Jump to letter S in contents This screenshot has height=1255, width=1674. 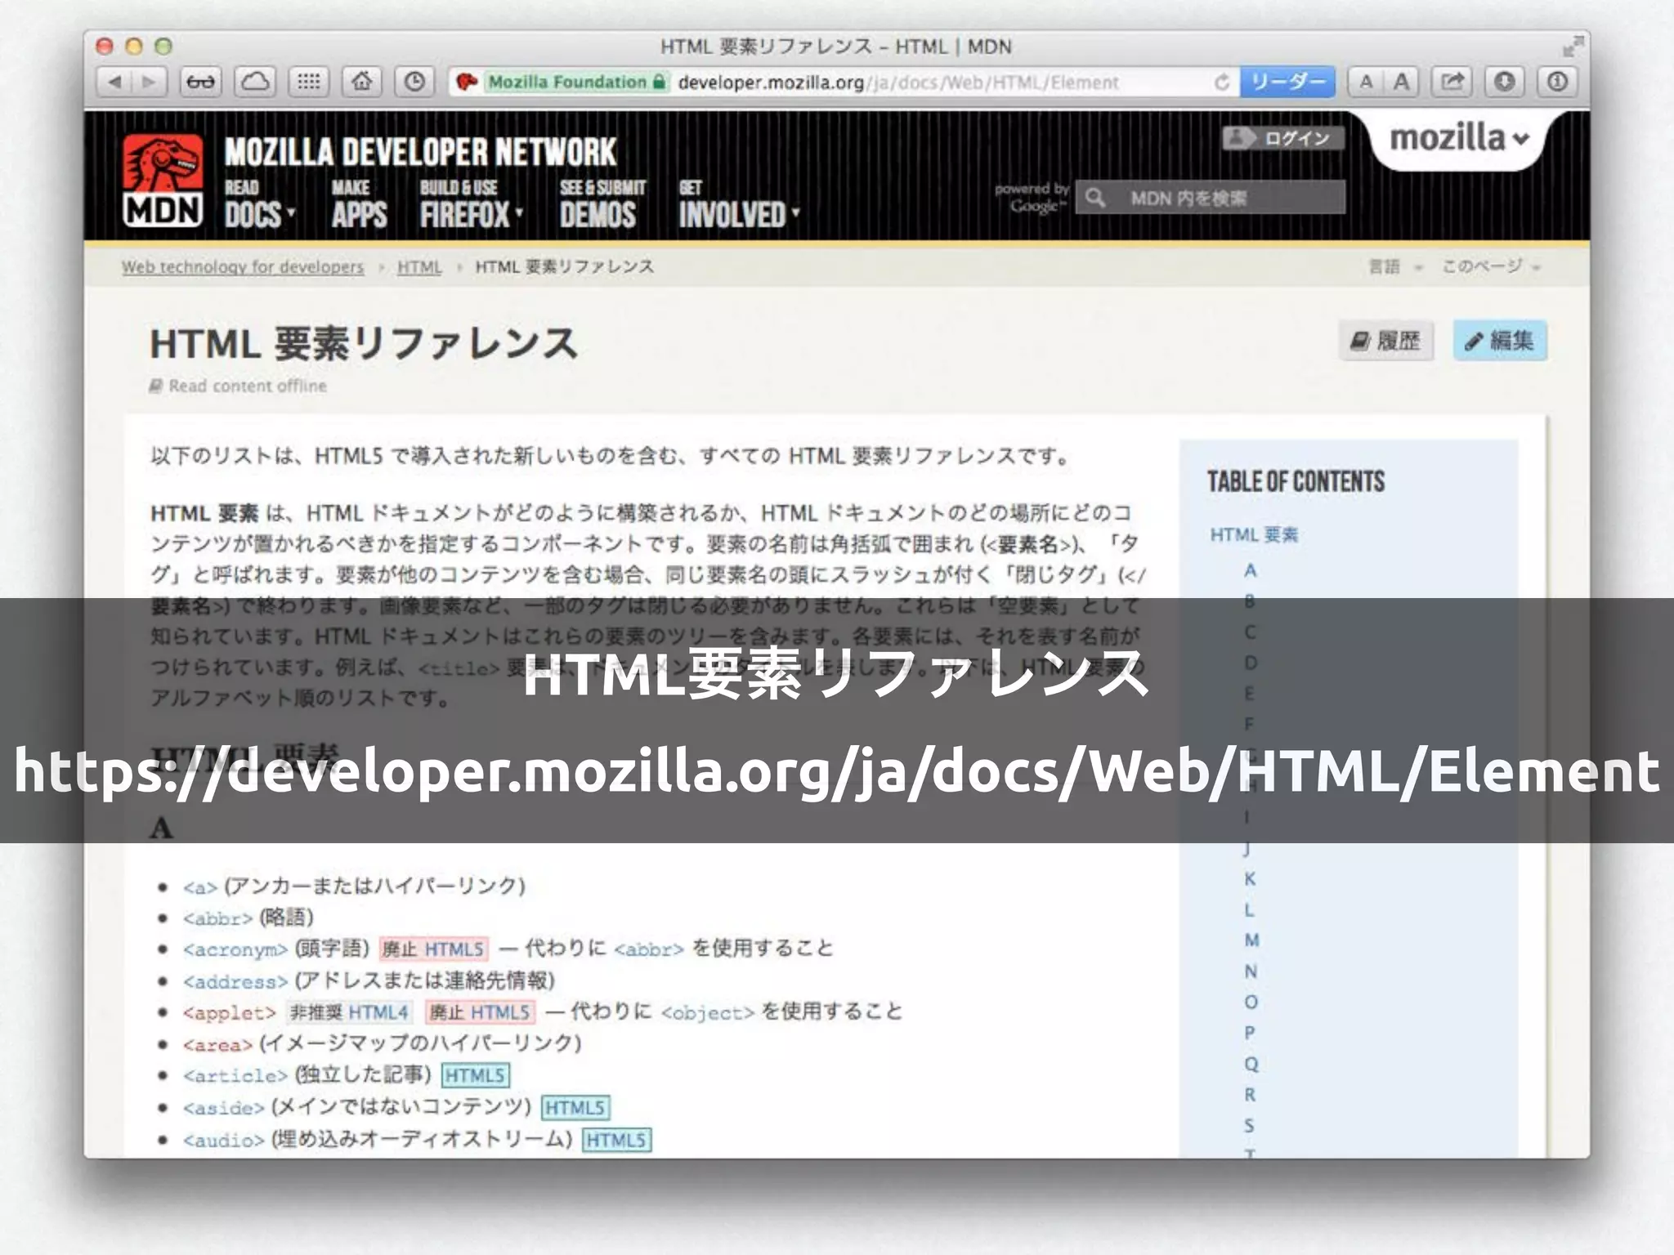click(x=1250, y=1125)
